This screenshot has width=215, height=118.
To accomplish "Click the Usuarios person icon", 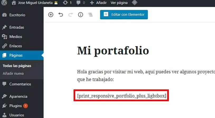I will point(4,115).
